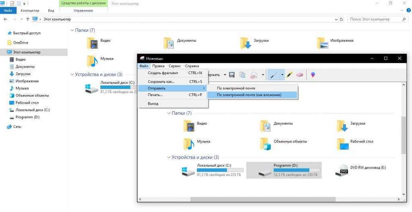Collapse the Устройства и диски (3) group
Screen dimensions: 412x212
coord(72,75)
